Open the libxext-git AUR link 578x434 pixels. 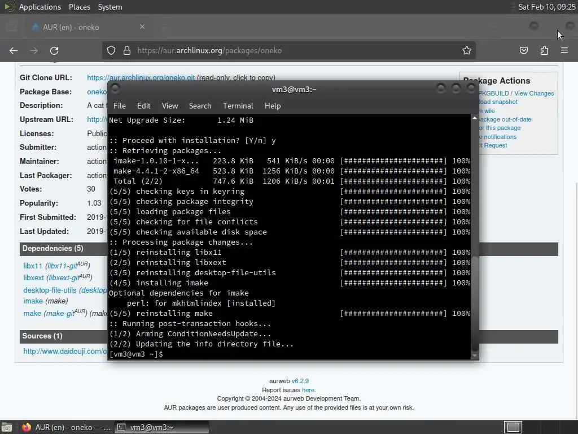pos(69,277)
